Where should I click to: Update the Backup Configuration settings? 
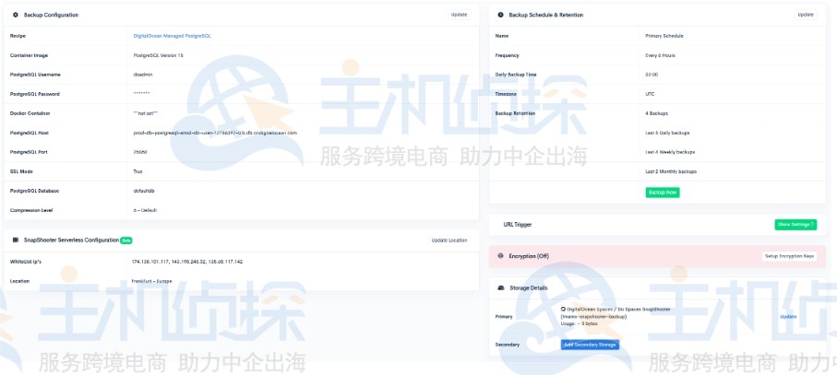point(459,15)
